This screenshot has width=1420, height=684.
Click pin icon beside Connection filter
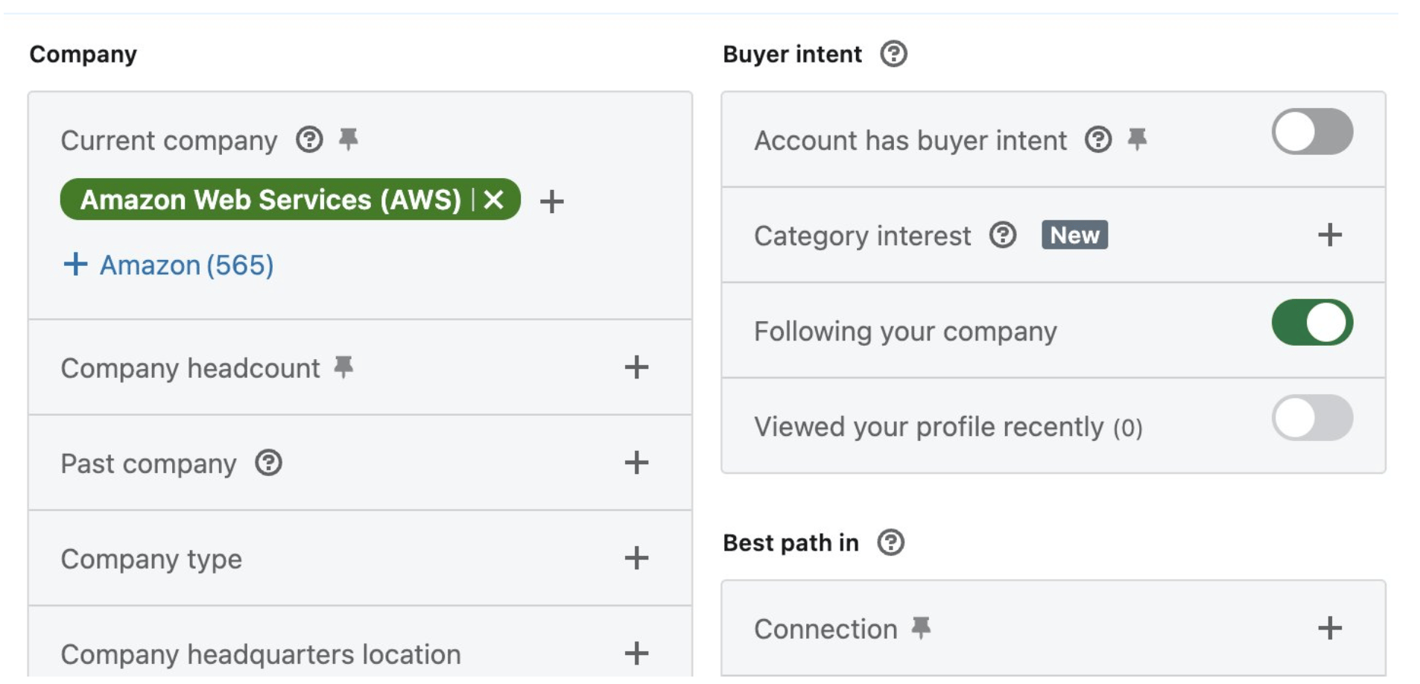tap(922, 627)
